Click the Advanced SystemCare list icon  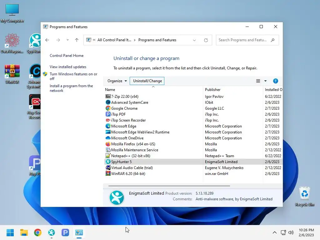(108, 102)
